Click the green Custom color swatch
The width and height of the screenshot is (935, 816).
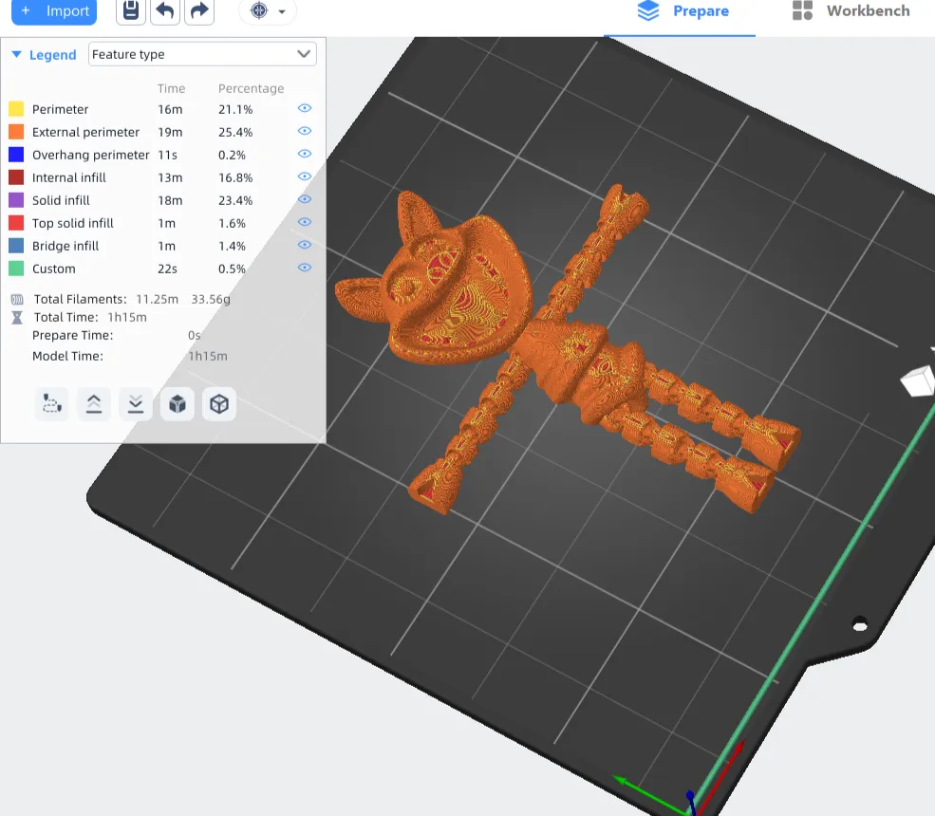[x=16, y=269]
